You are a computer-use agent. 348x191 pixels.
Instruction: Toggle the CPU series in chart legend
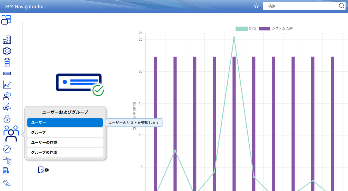[246, 28]
